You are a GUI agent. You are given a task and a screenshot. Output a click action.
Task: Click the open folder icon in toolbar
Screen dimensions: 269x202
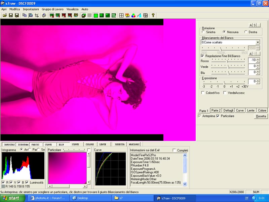[5, 15]
